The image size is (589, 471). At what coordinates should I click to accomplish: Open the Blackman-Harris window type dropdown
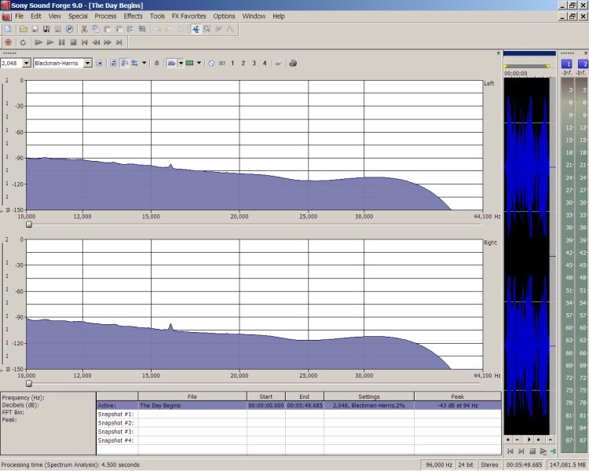[x=88, y=63]
